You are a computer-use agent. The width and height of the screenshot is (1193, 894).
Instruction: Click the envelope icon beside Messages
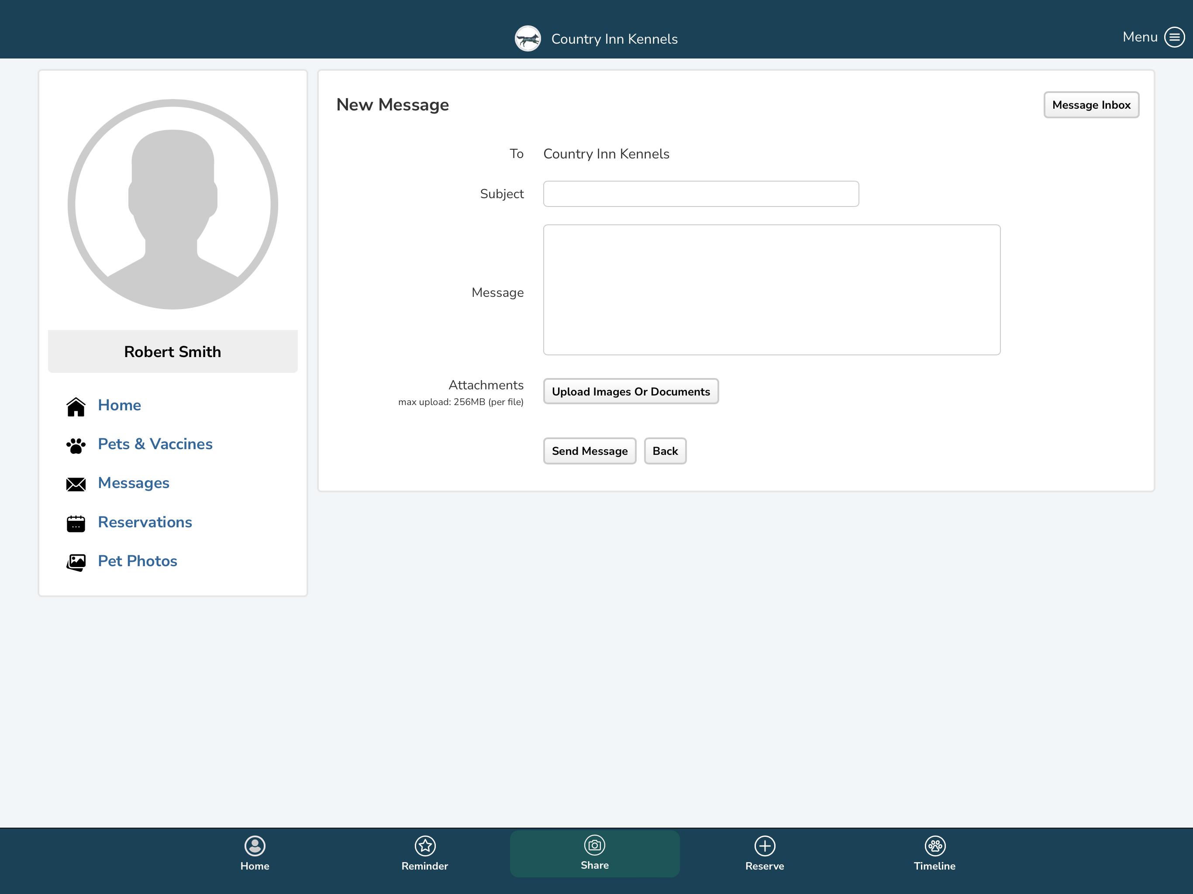(76, 484)
